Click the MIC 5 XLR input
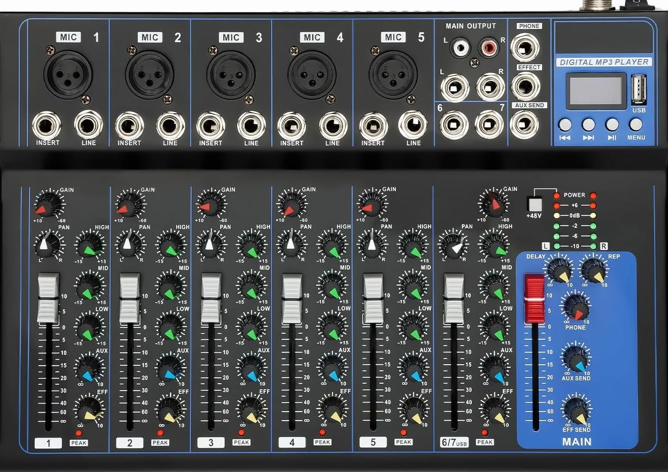Image resolution: width=668 pixels, height=472 pixels. click(393, 74)
